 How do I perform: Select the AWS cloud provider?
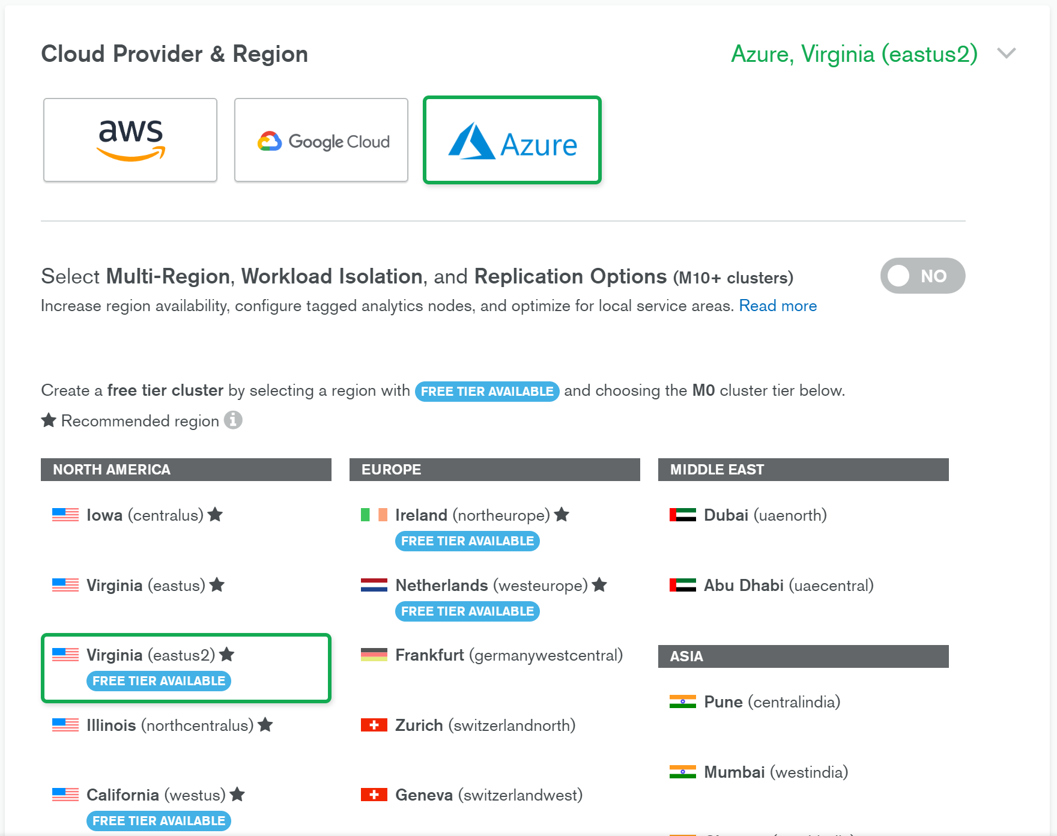130,139
